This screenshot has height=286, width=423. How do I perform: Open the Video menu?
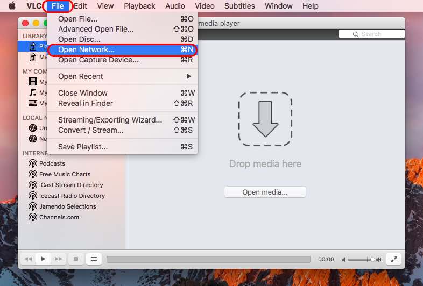coord(205,6)
